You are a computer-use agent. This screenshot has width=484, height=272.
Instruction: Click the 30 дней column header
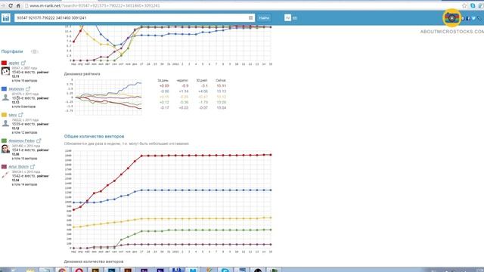tap(202, 81)
